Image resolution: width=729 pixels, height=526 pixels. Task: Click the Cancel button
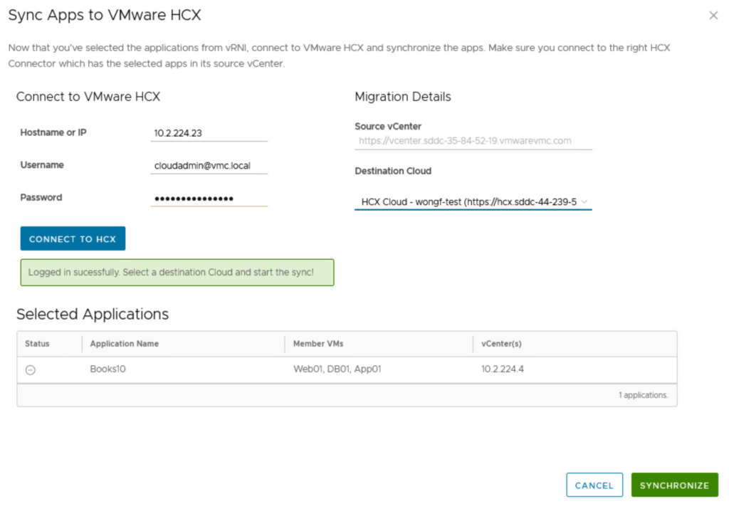click(594, 485)
